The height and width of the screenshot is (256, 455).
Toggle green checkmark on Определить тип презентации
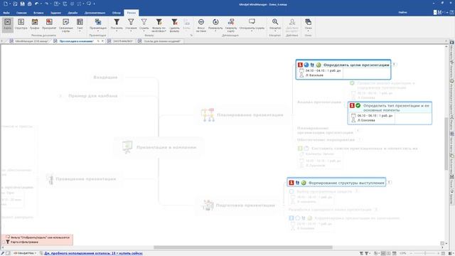(x=358, y=106)
